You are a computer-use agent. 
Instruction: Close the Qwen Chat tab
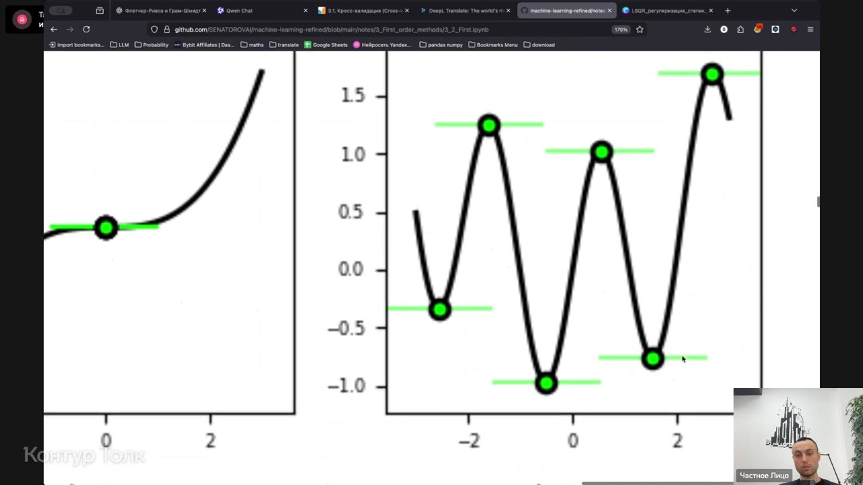305,10
